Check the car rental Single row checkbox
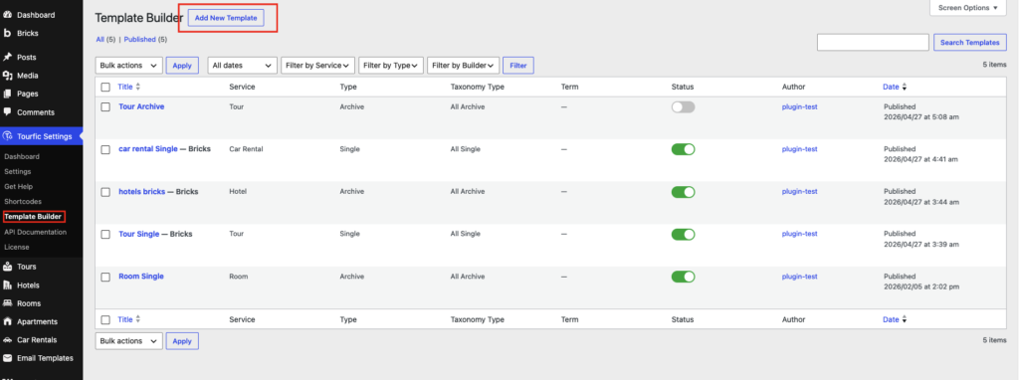The height and width of the screenshot is (380, 1019). tap(105, 149)
